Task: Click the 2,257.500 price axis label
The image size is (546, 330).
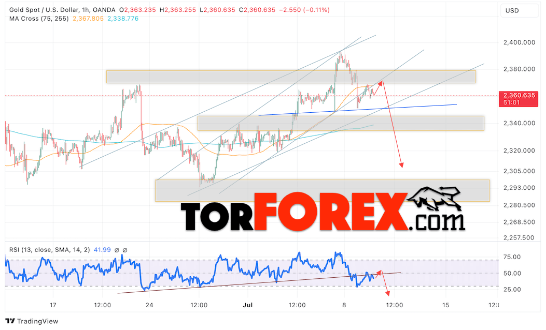Action: click(x=519, y=237)
